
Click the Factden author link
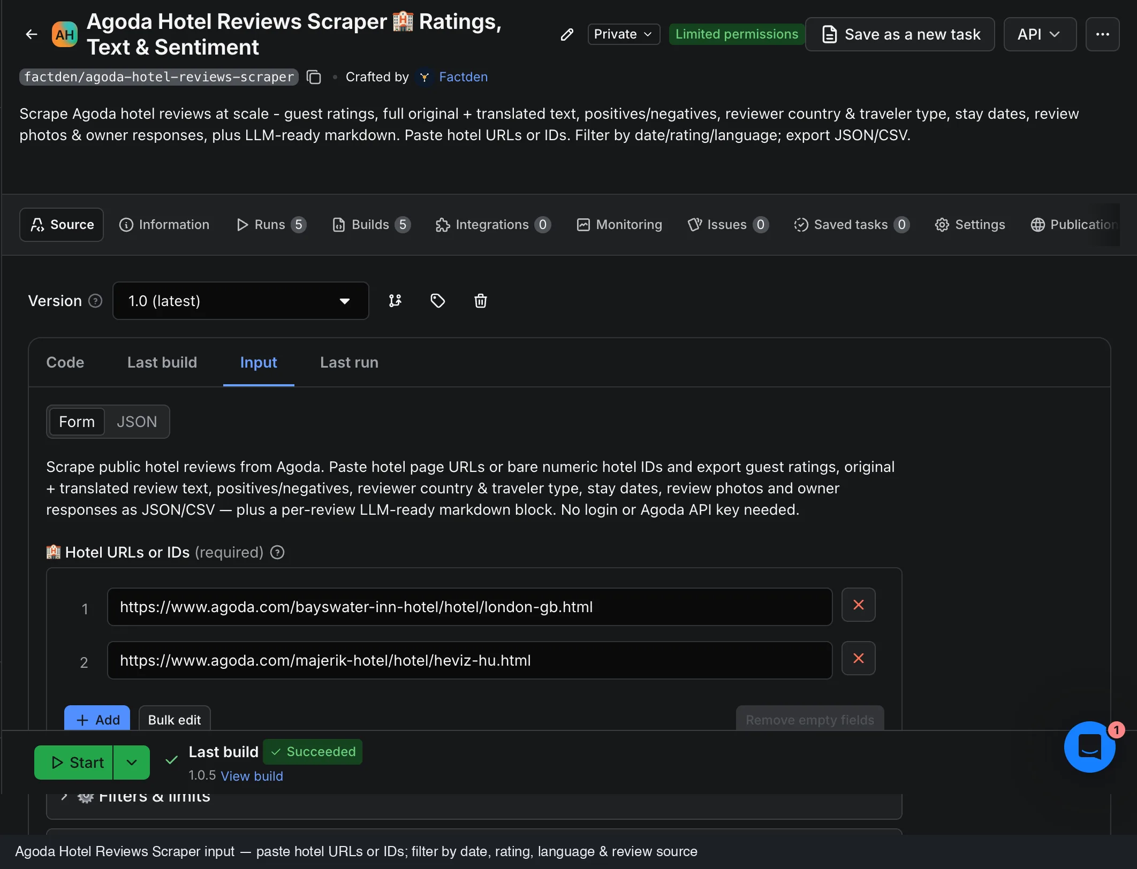(463, 77)
